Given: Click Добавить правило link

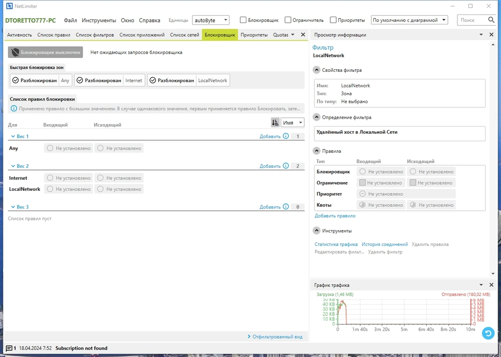Looking at the screenshot, I should (x=335, y=216).
